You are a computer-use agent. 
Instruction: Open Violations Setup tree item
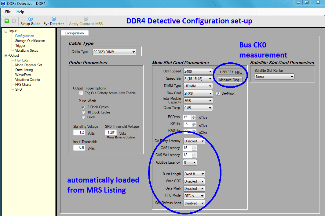pyautogui.click(x=27, y=51)
